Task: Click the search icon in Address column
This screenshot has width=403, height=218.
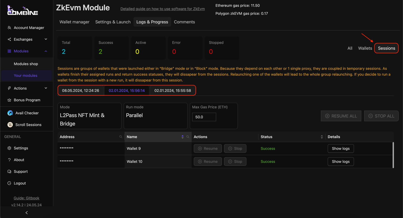Action: pos(121,137)
